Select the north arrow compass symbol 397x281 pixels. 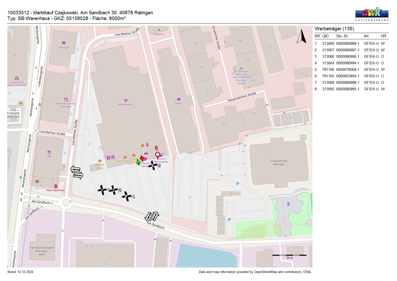pos(302,37)
